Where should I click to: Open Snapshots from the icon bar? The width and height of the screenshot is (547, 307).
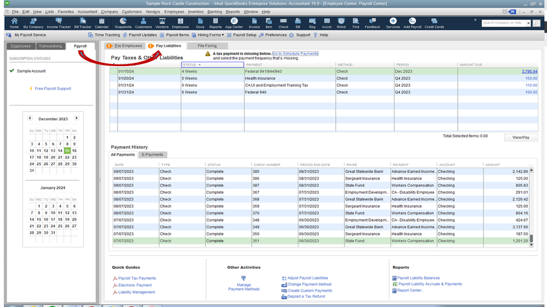tap(123, 22)
